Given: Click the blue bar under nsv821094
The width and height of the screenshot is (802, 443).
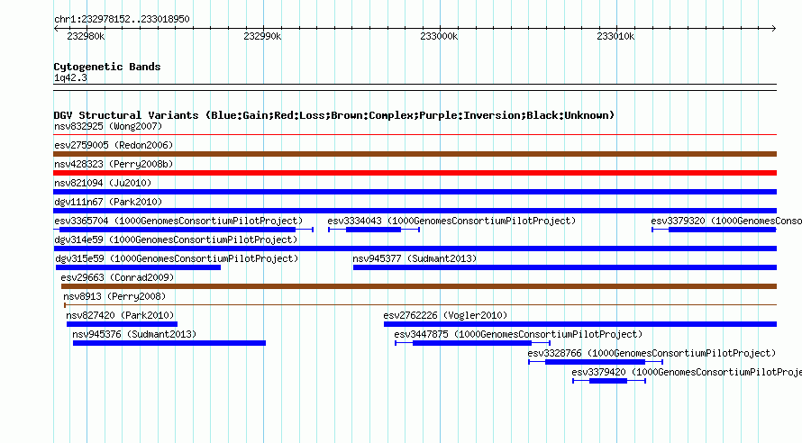Looking at the screenshot, I should click(415, 192).
